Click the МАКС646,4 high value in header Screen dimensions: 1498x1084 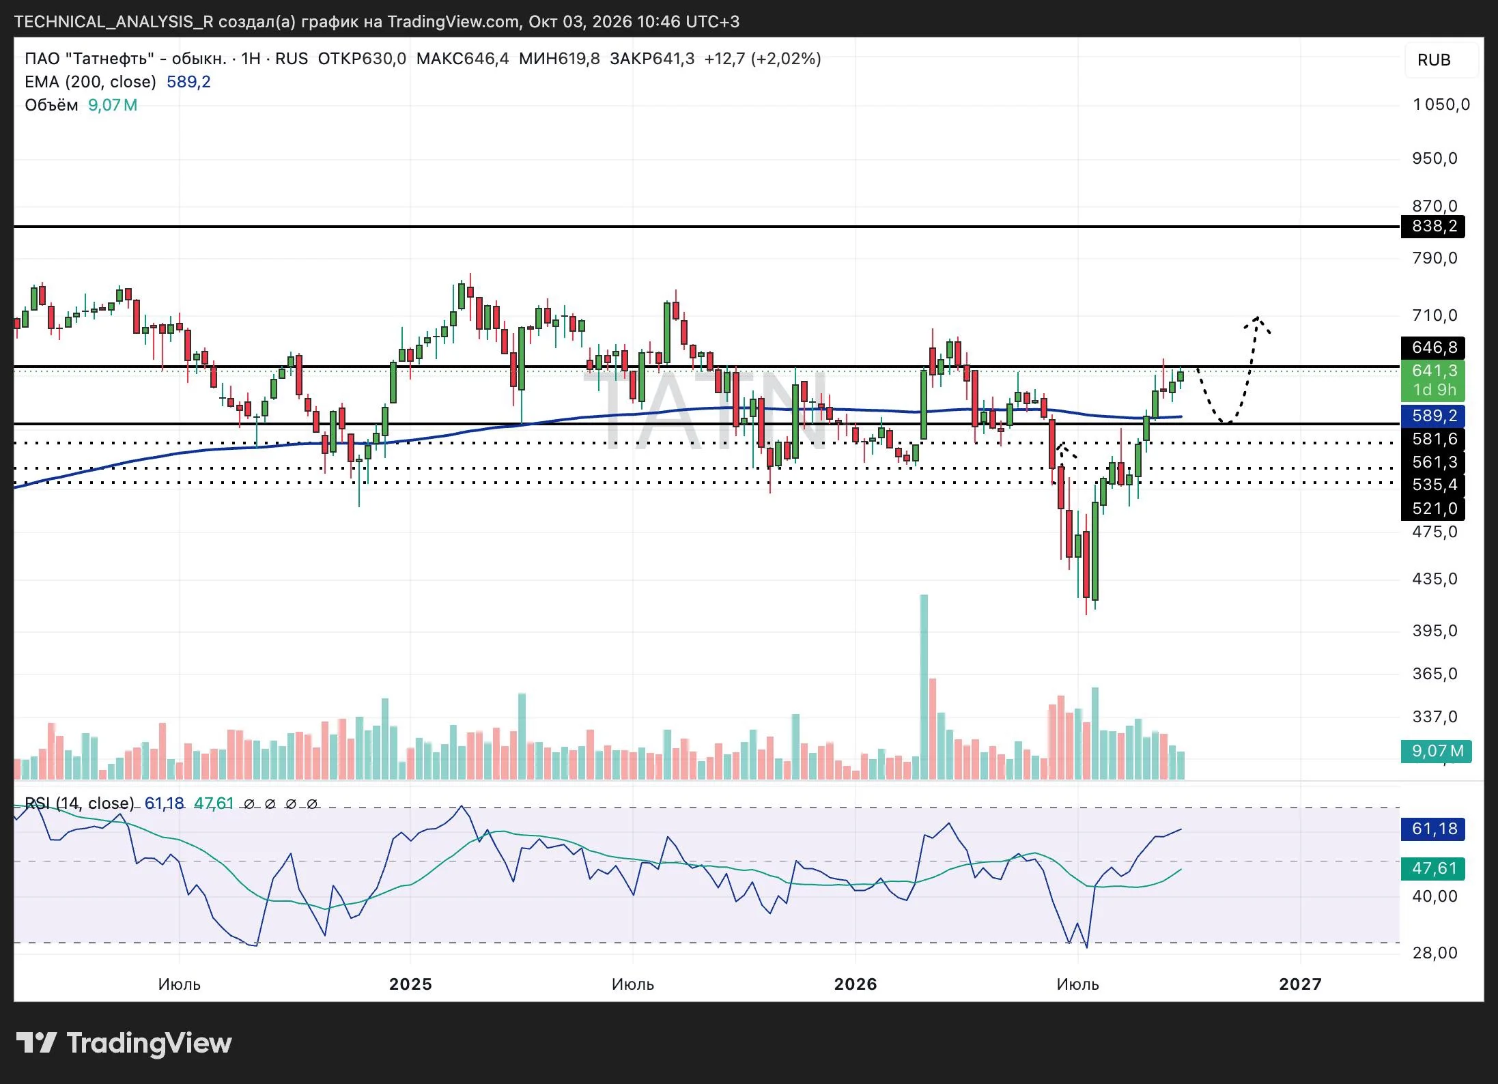462,59
